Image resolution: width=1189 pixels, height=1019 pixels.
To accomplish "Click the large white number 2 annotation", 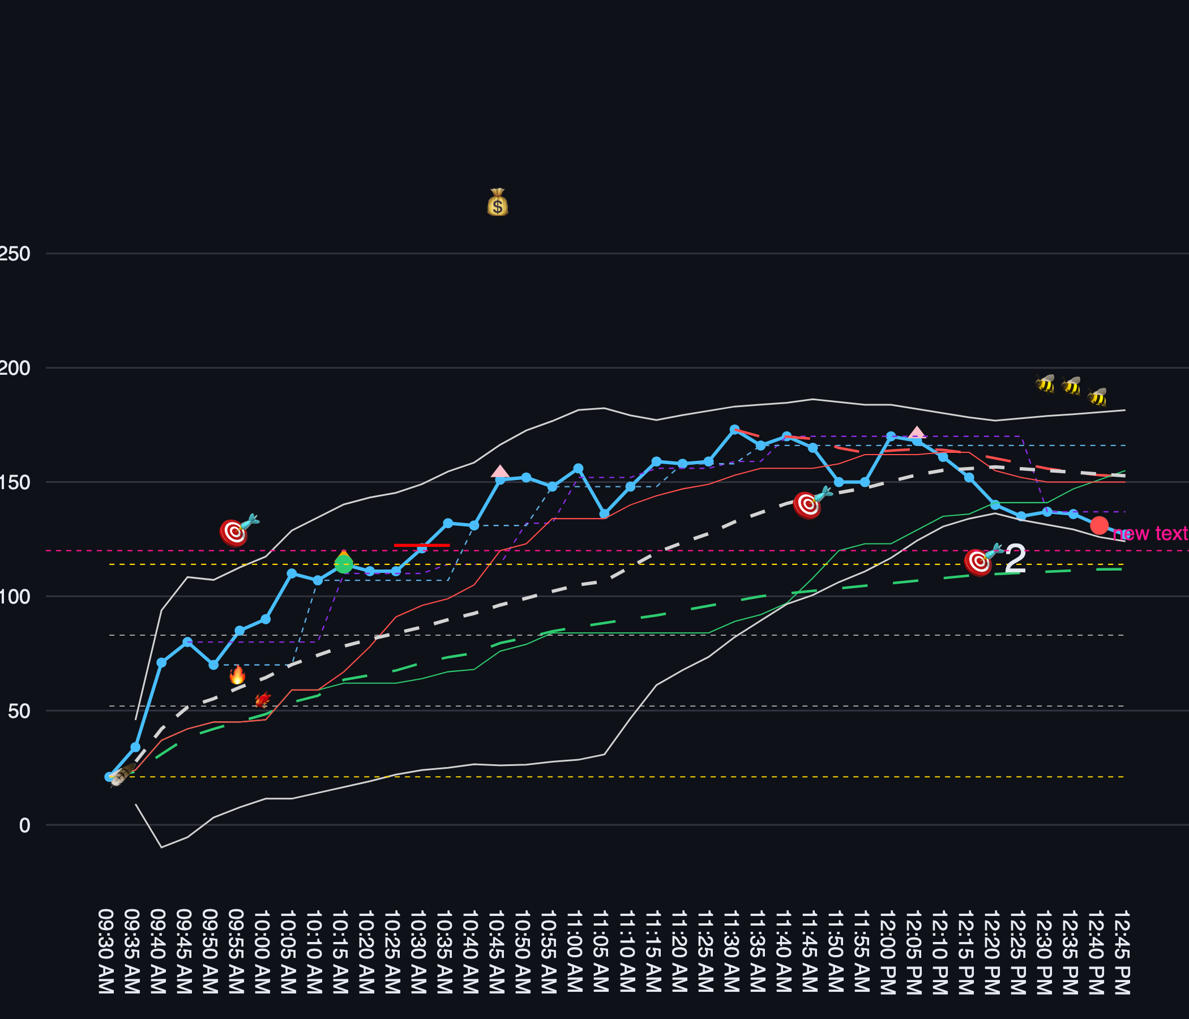I will [x=1016, y=558].
